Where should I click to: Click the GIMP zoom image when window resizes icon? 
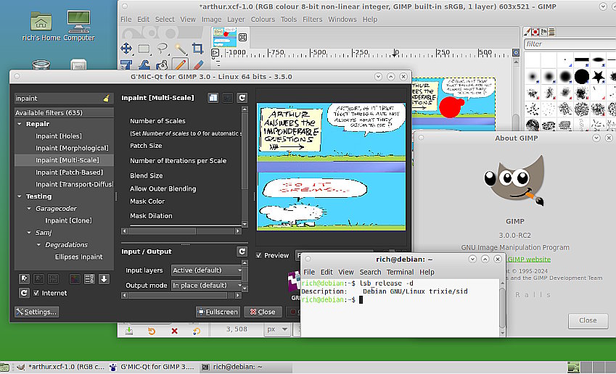(516, 52)
